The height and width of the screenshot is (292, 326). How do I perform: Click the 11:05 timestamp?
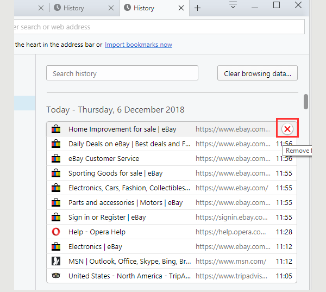(x=284, y=276)
